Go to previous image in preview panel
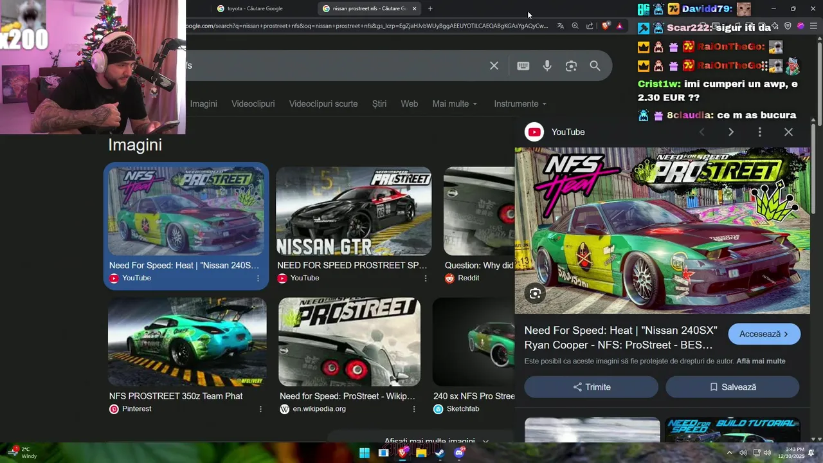Screen dimensions: 823x463 click(702, 132)
